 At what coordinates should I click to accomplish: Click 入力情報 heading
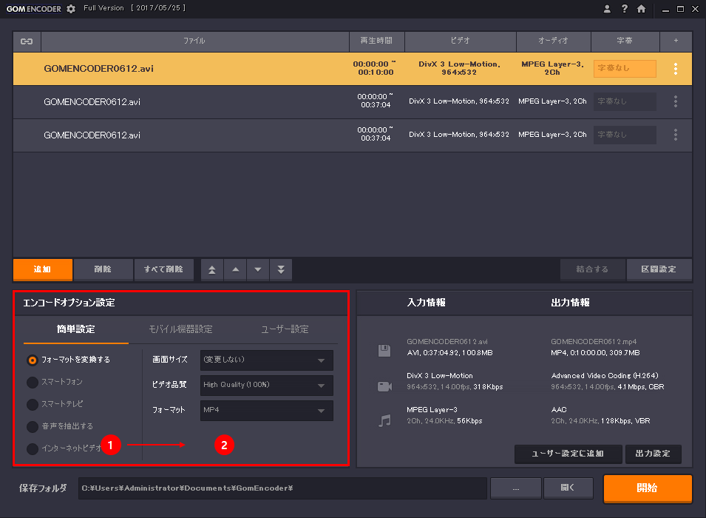click(x=427, y=303)
